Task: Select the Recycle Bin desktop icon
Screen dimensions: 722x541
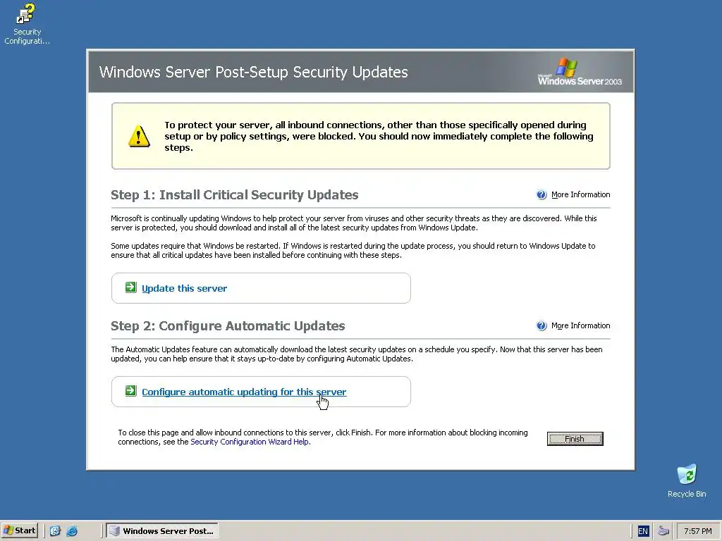Action: point(687,480)
